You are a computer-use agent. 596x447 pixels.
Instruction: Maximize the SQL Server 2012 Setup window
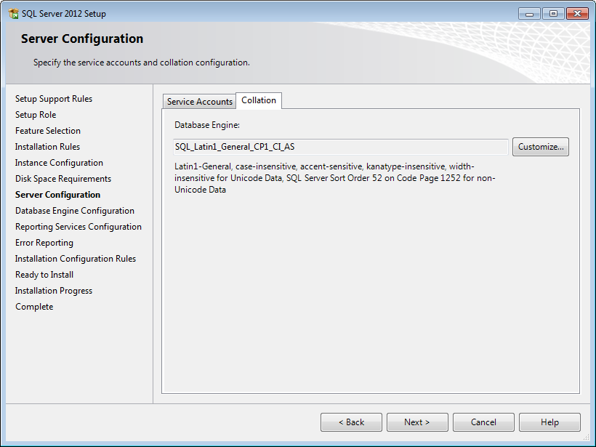[x=553, y=14]
